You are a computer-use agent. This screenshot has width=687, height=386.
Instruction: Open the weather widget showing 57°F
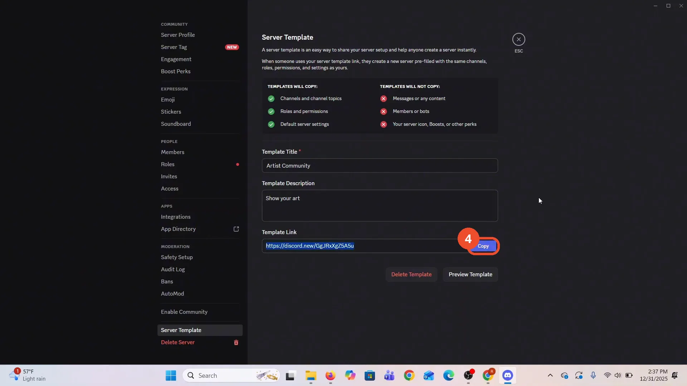[x=28, y=375]
